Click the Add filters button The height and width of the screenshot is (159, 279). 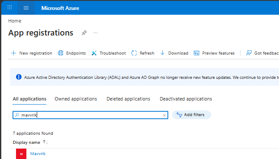(192, 115)
